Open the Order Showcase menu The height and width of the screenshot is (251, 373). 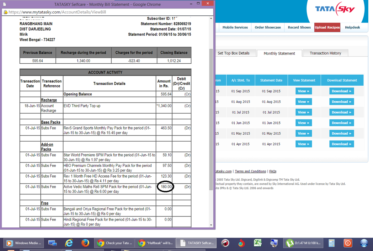pyautogui.click(x=268, y=27)
